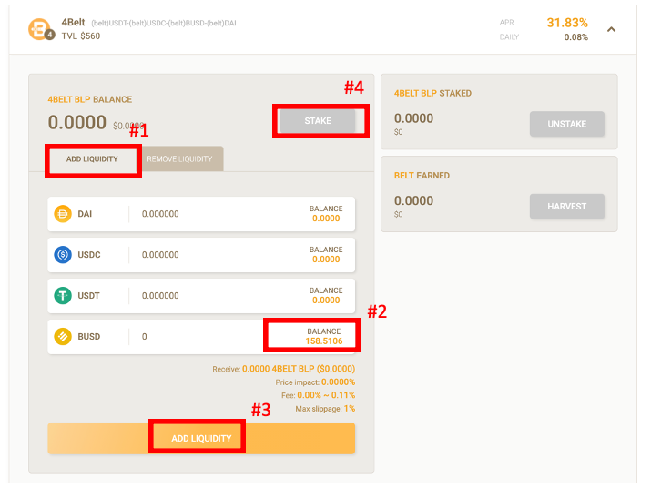Click the Price impact 0.0000% value

(x=338, y=382)
